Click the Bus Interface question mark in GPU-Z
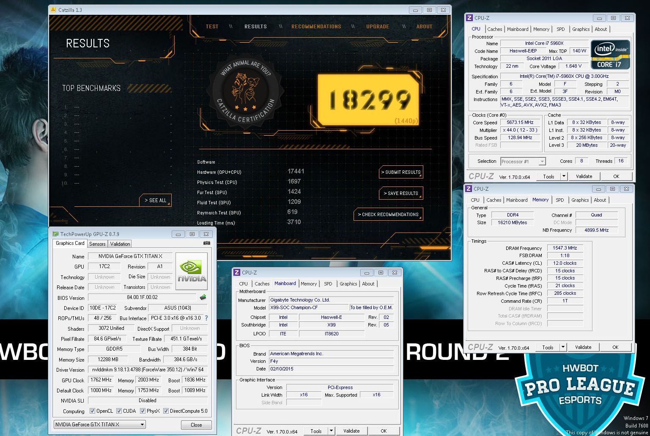 pyautogui.click(x=206, y=318)
